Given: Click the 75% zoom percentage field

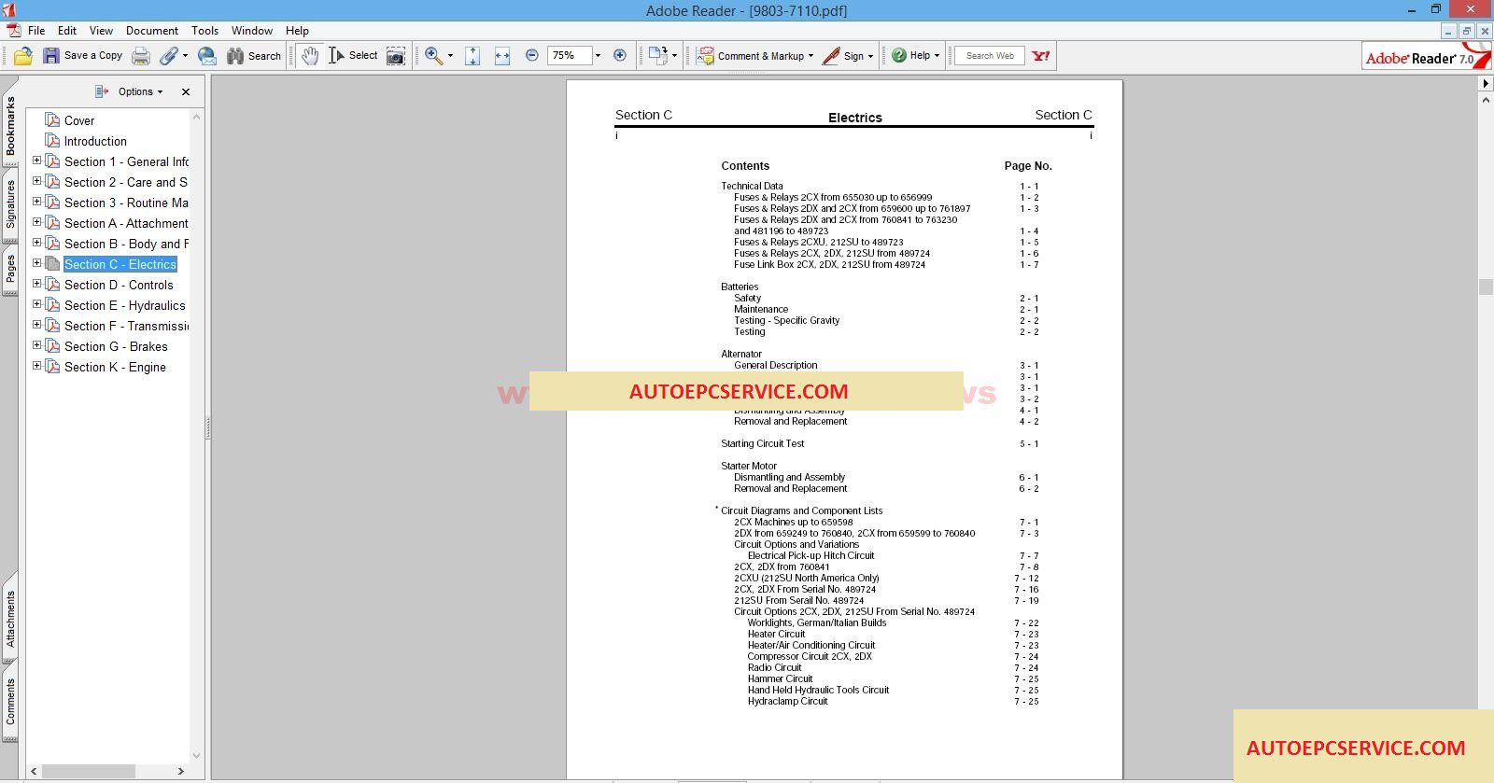Looking at the screenshot, I should pos(570,56).
